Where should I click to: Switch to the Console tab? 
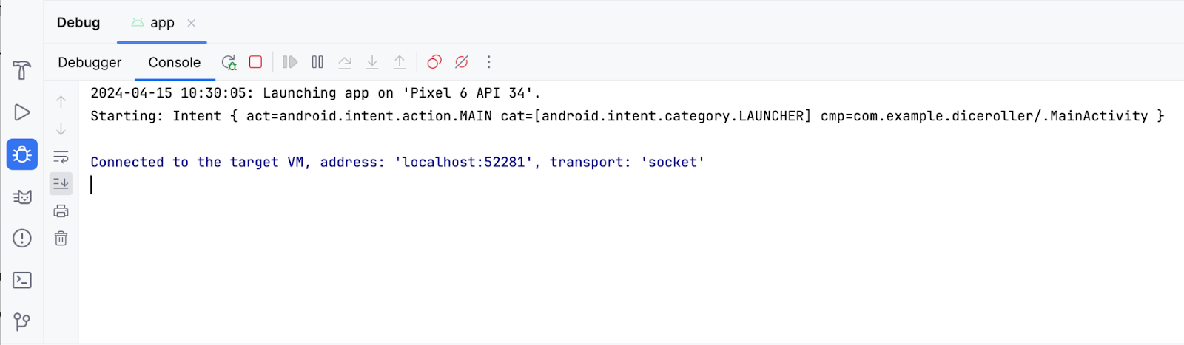(x=174, y=63)
